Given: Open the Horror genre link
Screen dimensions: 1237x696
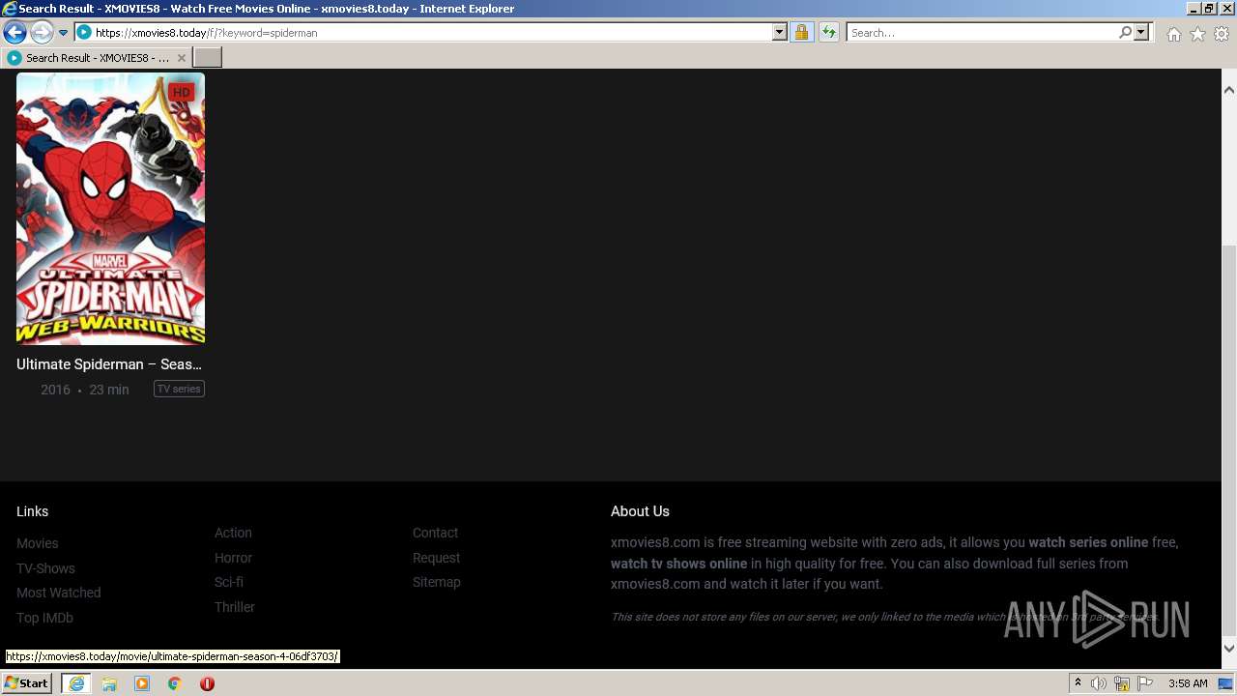Looking at the screenshot, I should [x=233, y=558].
